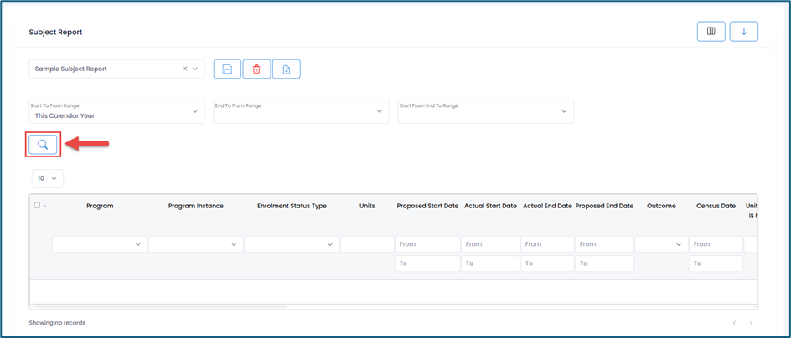The image size is (791, 338).
Task: Change the page size 10 dropdown
Action: [48, 178]
